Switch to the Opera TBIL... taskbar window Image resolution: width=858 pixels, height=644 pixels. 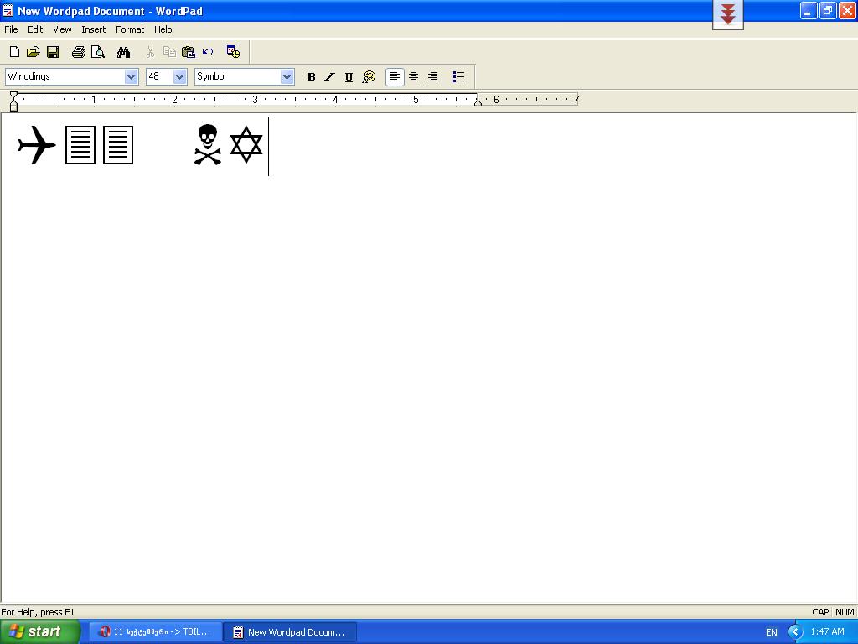155,632
